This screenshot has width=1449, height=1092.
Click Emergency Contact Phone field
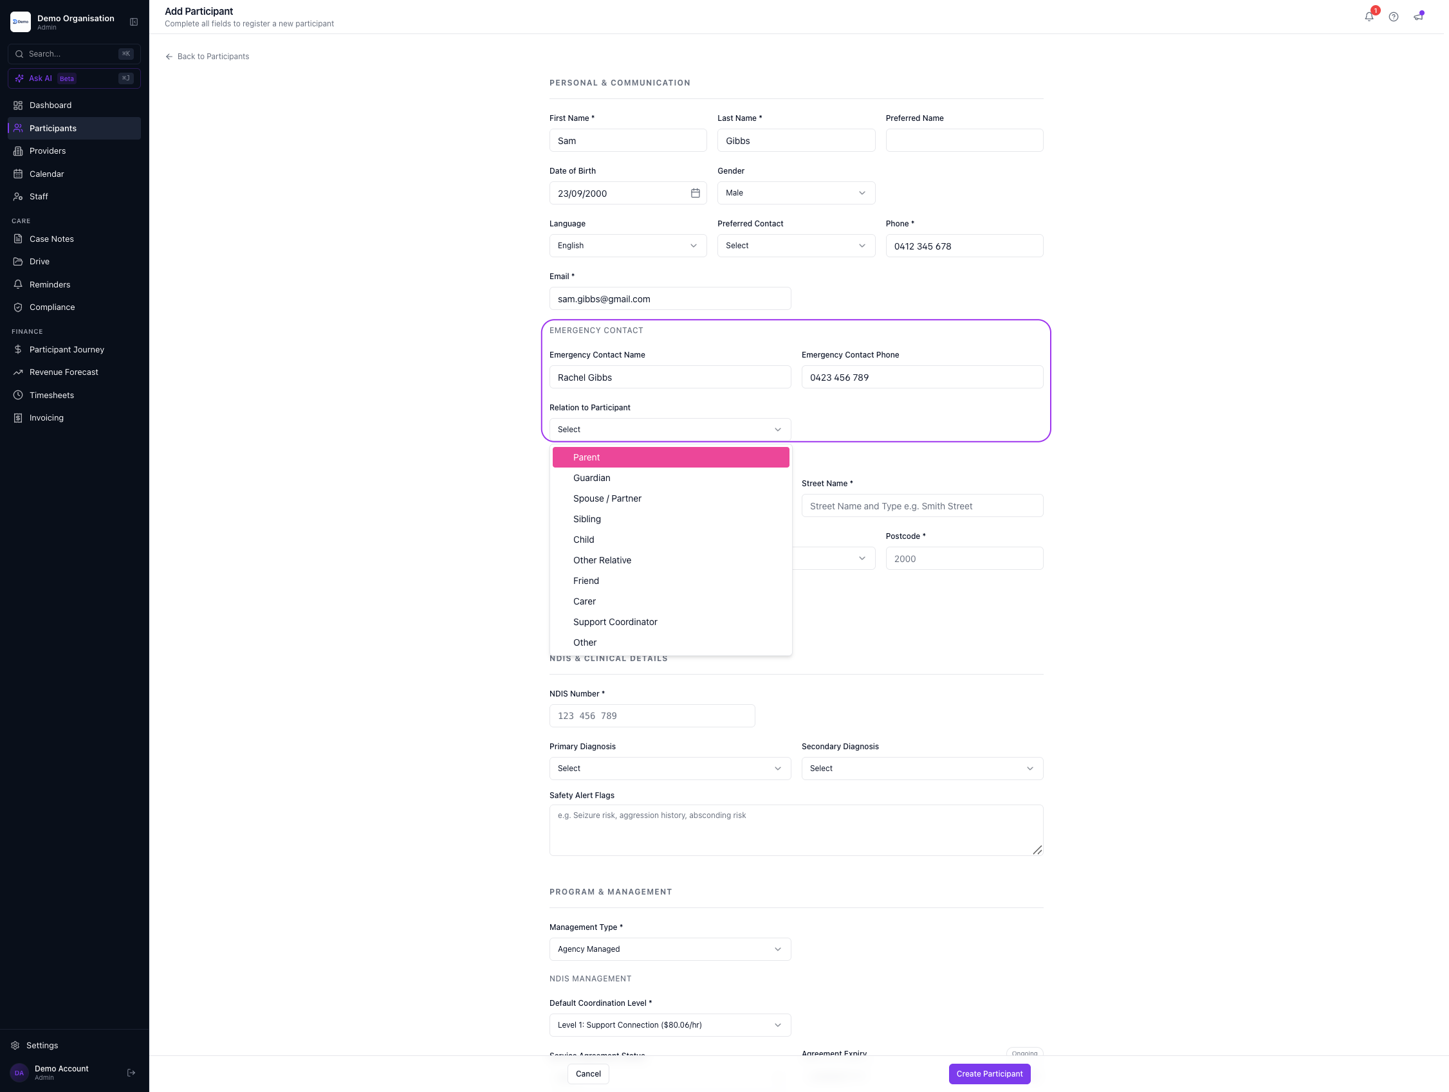[921, 378]
